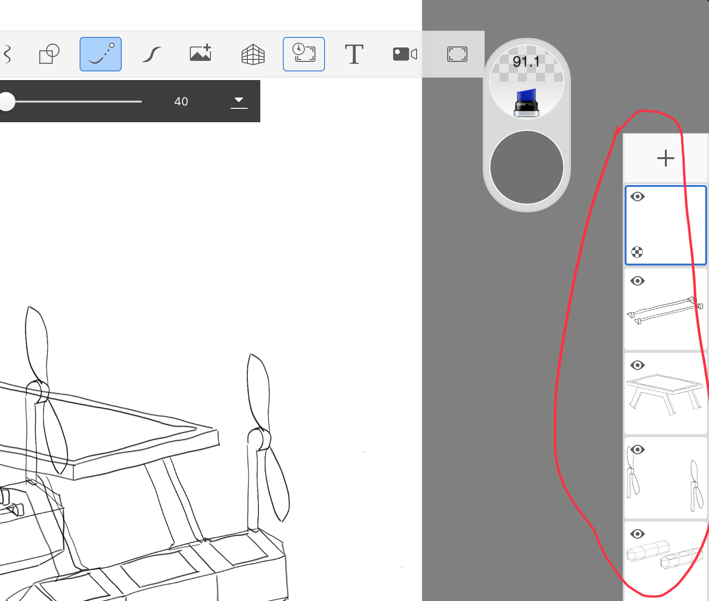709x601 pixels.
Task: Click the slider value 40
Action: point(181,102)
